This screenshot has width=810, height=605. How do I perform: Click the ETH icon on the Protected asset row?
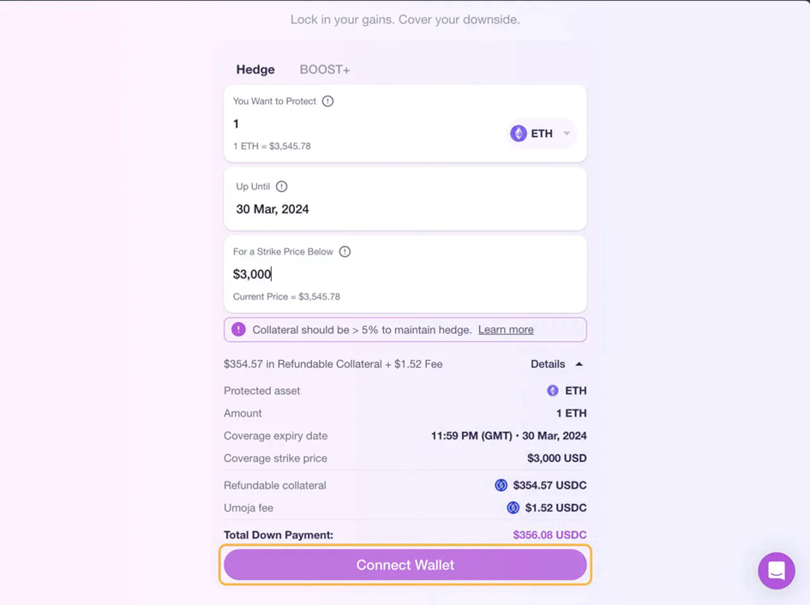pyautogui.click(x=550, y=391)
